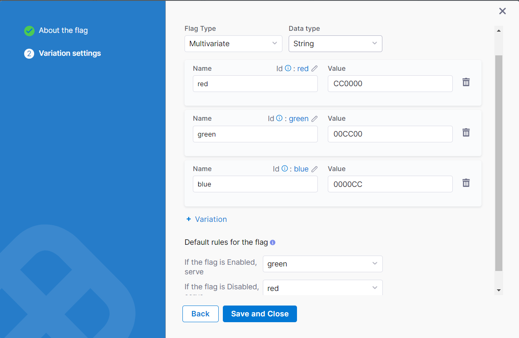The width and height of the screenshot is (519, 338).
Task: Click the green checkmark beside About the flag
Action: coord(29,31)
